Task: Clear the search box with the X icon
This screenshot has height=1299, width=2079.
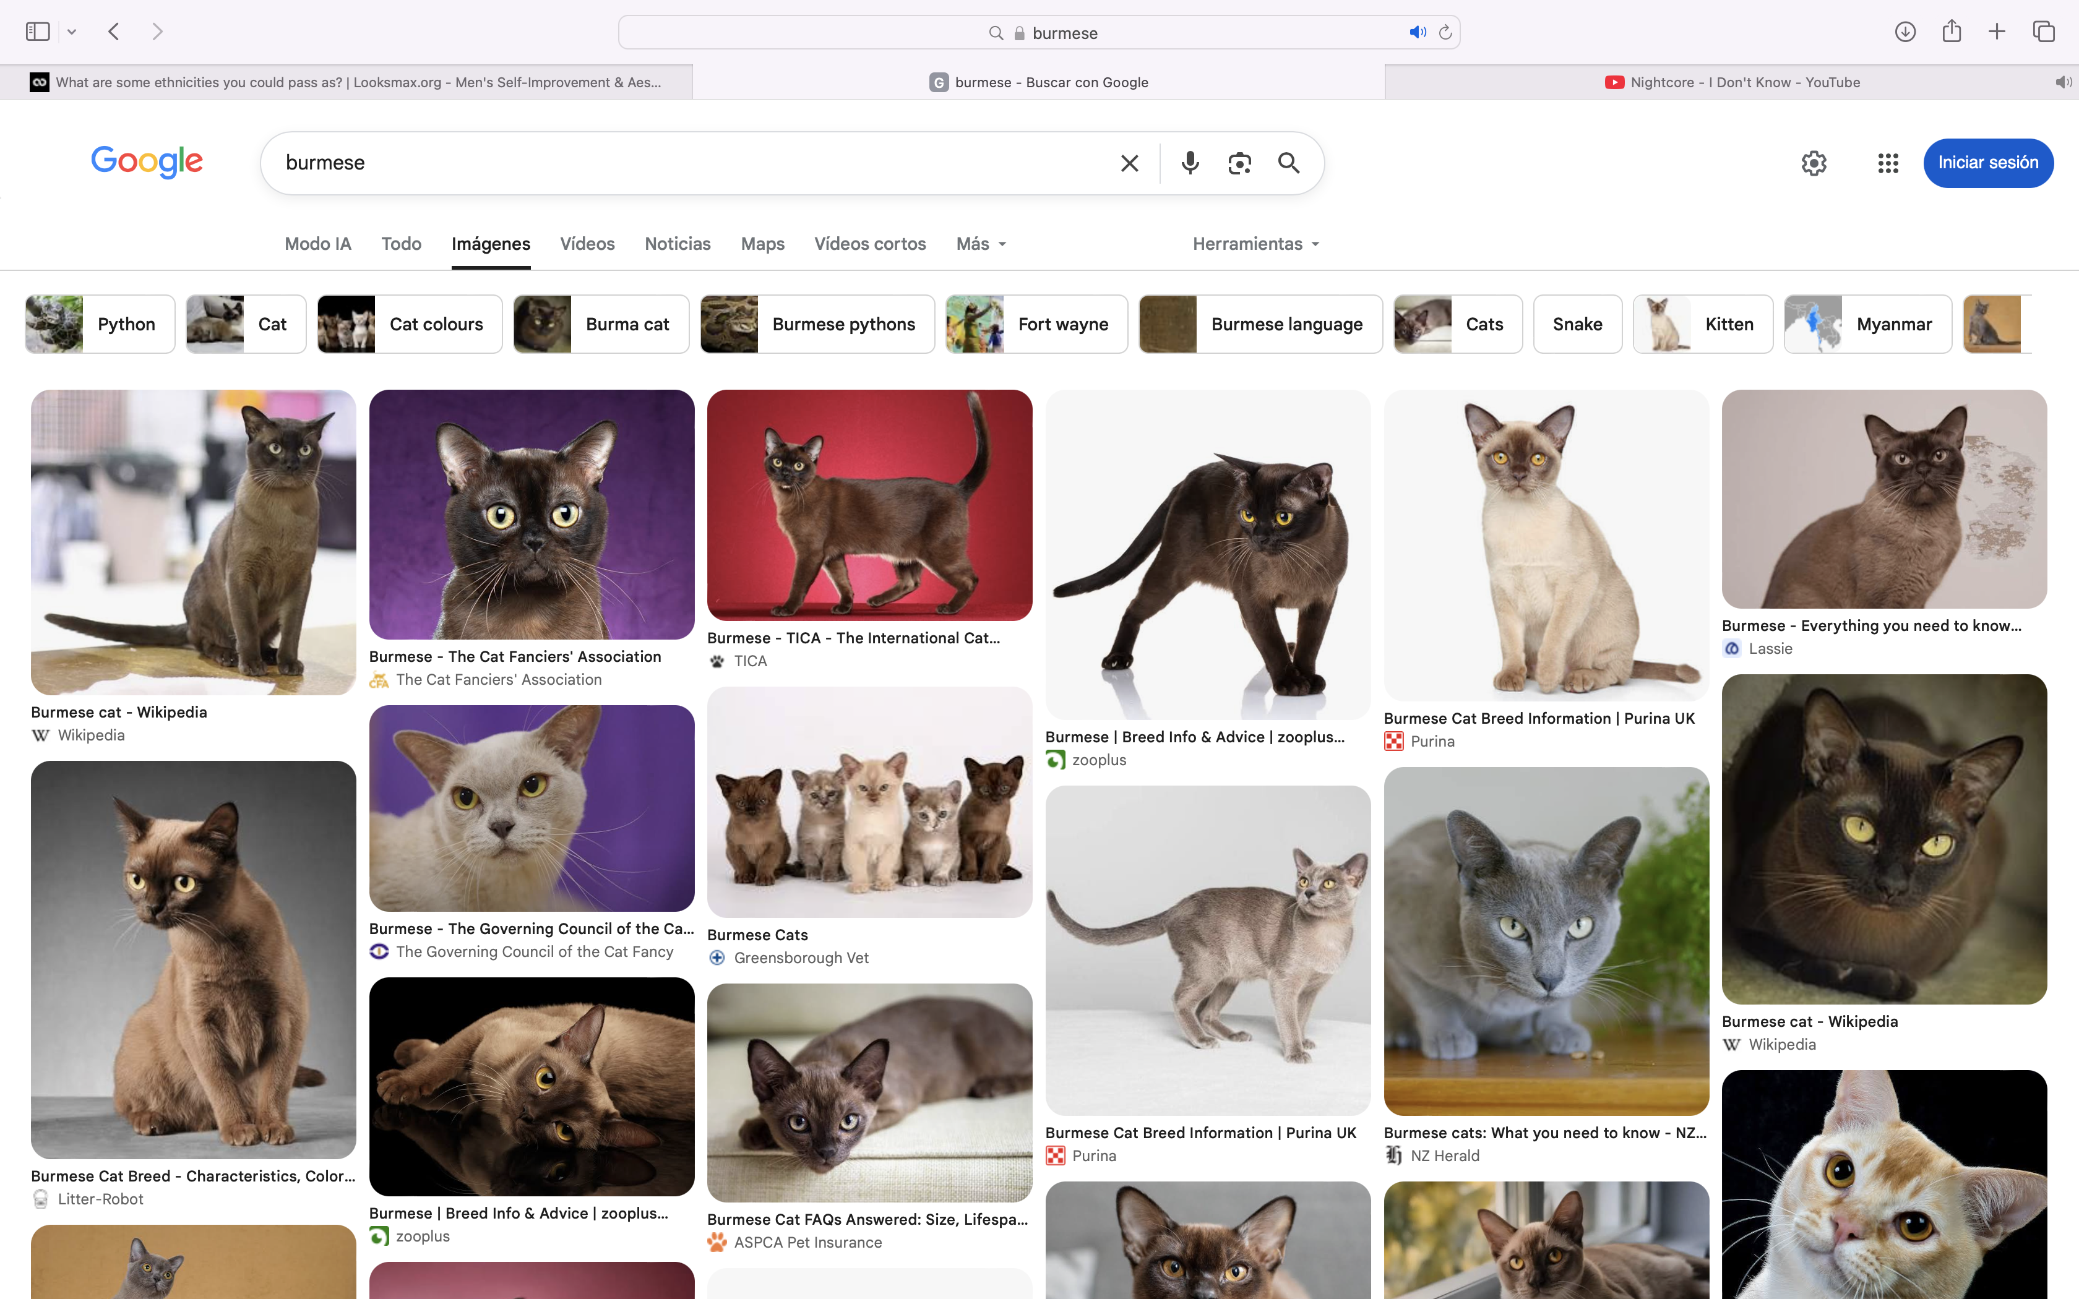Action: (x=1130, y=163)
